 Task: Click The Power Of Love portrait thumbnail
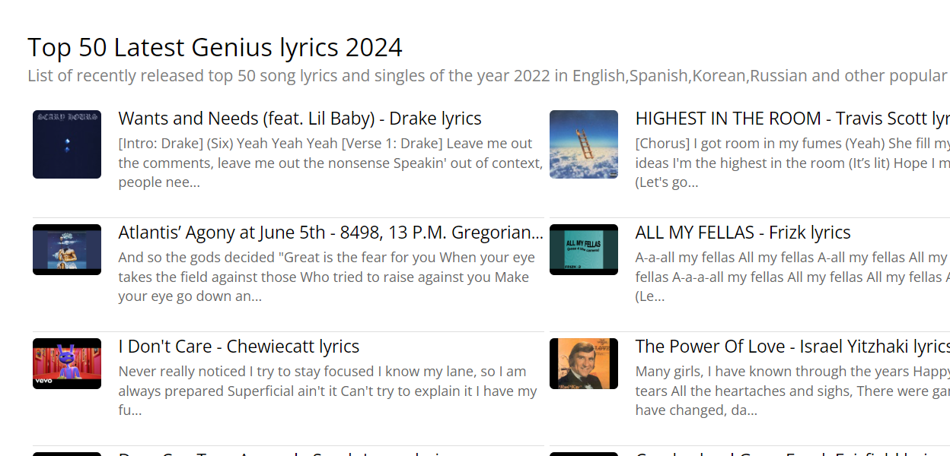pos(584,363)
